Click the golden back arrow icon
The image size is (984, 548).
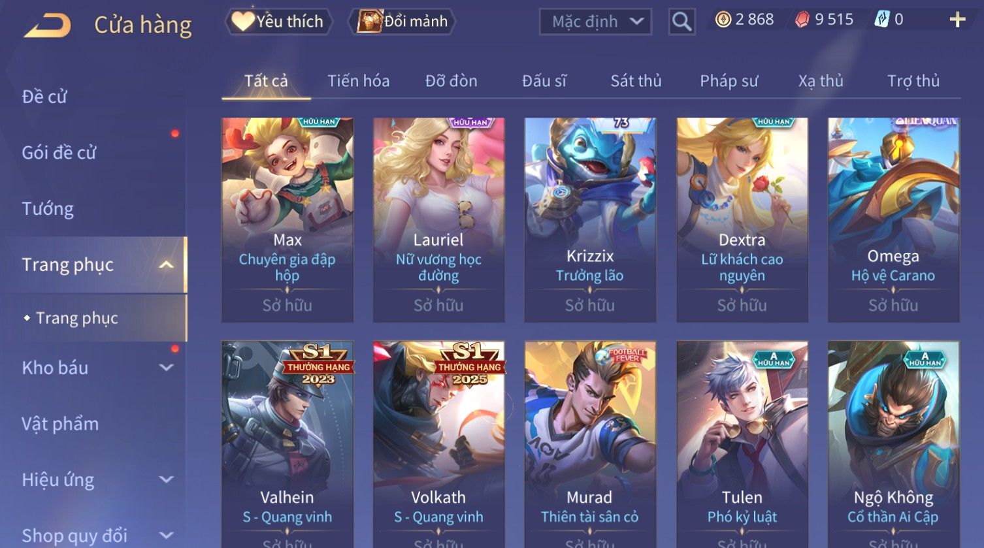click(48, 26)
